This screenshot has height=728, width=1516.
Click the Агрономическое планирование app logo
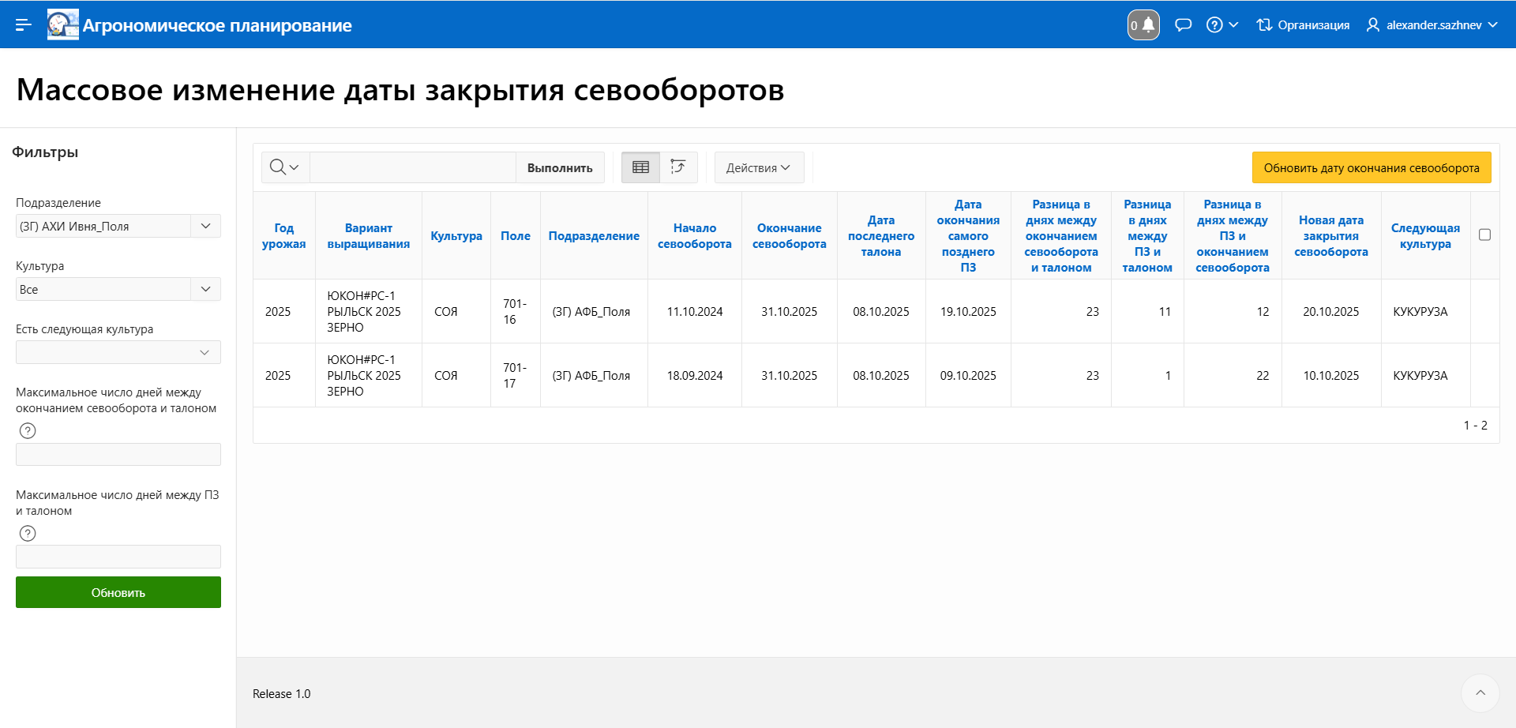pos(63,24)
